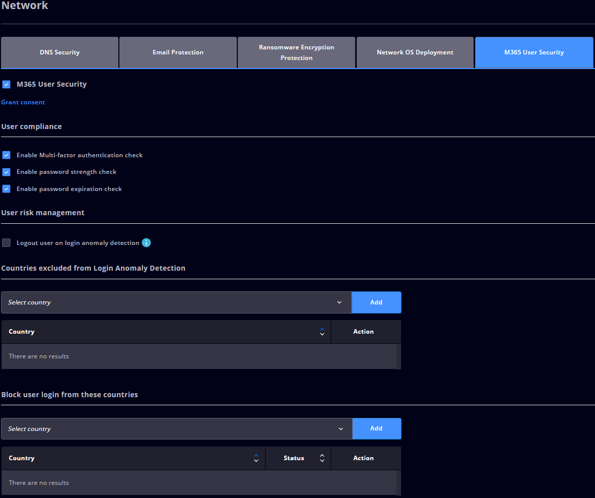Toggle the M365 User Security checkbox
The width and height of the screenshot is (595, 498).
(7, 84)
